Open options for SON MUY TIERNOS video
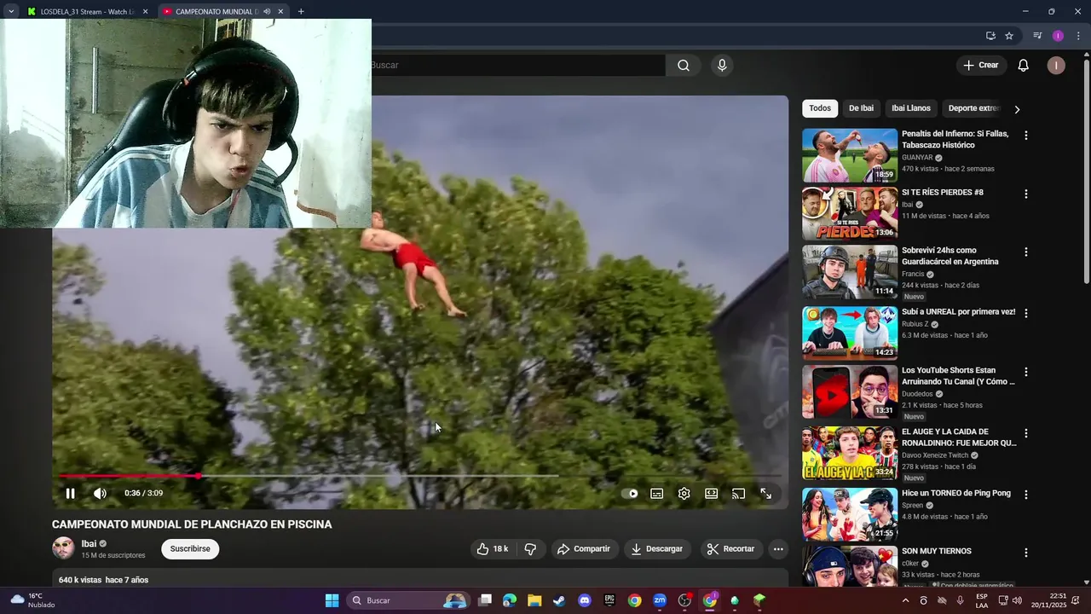1091x614 pixels. (1026, 553)
